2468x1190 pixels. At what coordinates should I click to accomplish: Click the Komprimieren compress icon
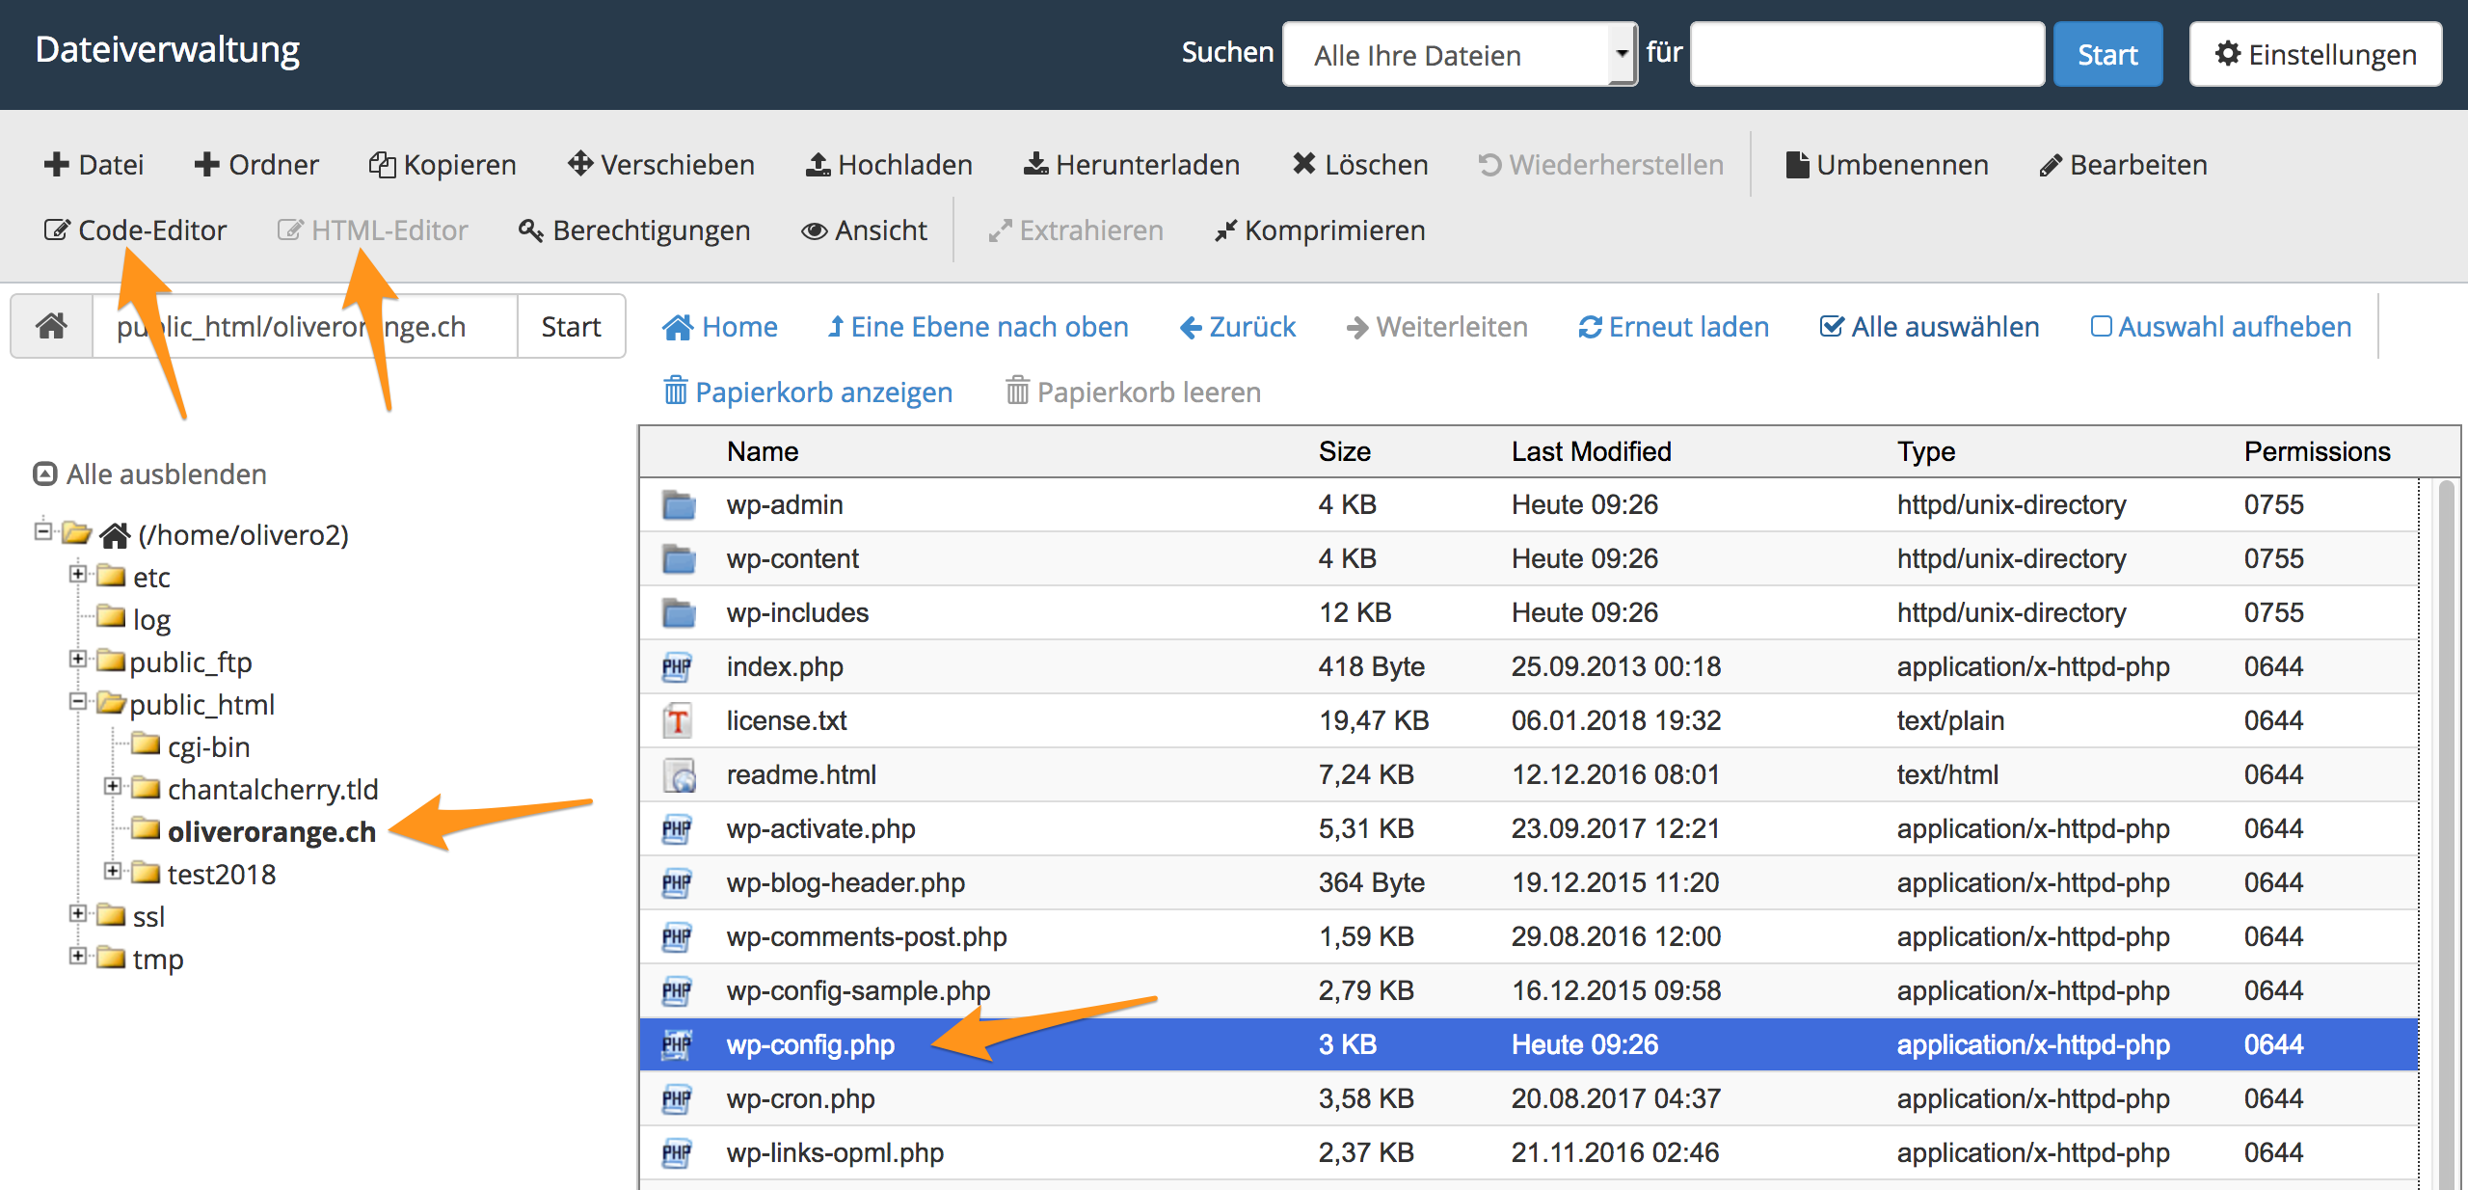pyautogui.click(x=1224, y=230)
